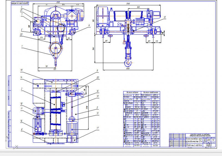The image size is (222, 156).
Task: Select position callout 18 in plan view
Action: point(21,104)
